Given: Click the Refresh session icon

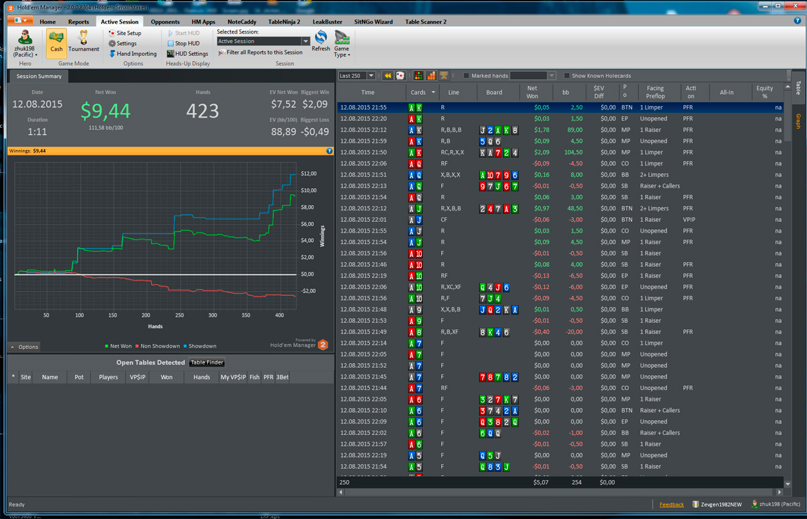Looking at the screenshot, I should point(321,41).
